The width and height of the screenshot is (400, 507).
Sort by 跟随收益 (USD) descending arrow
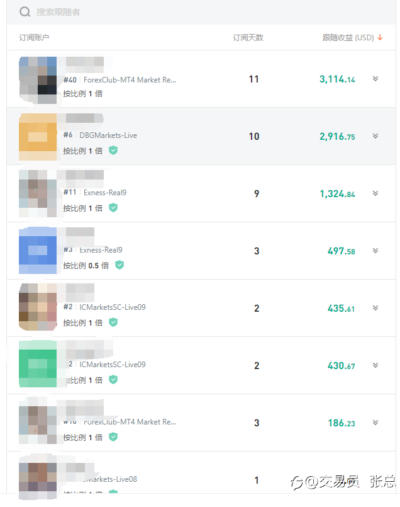pos(380,38)
